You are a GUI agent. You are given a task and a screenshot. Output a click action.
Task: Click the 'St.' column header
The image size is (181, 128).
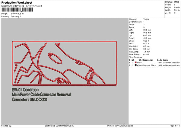click(140, 60)
